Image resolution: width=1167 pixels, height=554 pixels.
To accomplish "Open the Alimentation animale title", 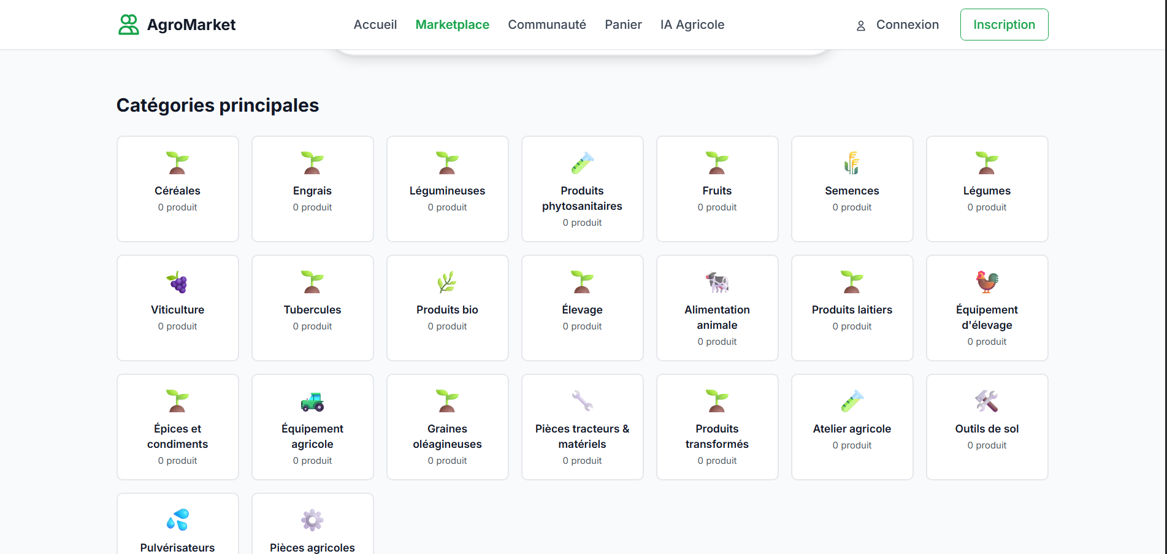I will pyautogui.click(x=717, y=317).
